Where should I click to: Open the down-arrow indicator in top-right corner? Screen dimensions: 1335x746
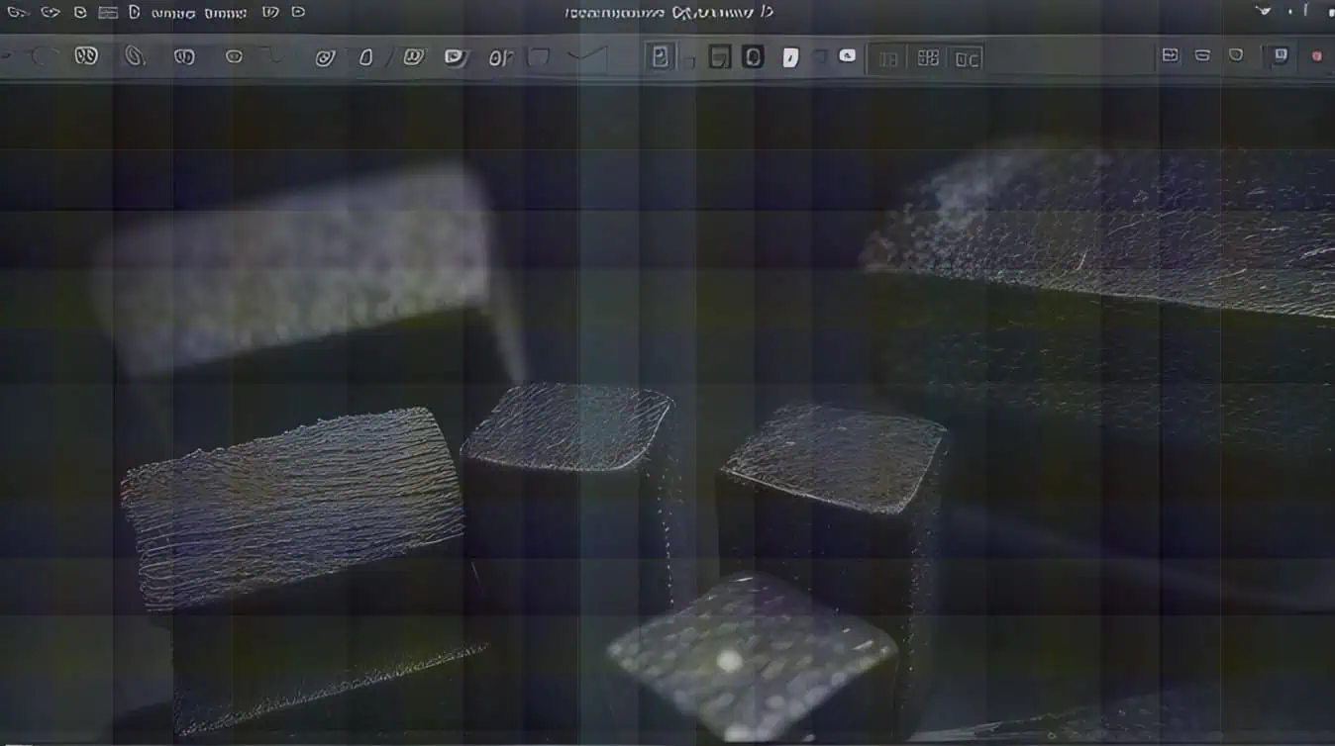coord(1264,12)
